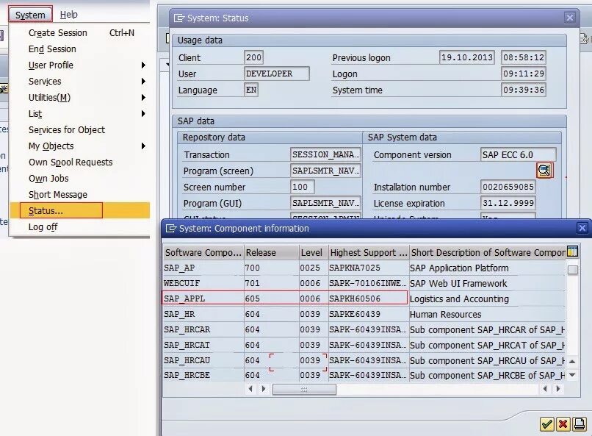Open the table column settings icon

pyautogui.click(x=572, y=251)
